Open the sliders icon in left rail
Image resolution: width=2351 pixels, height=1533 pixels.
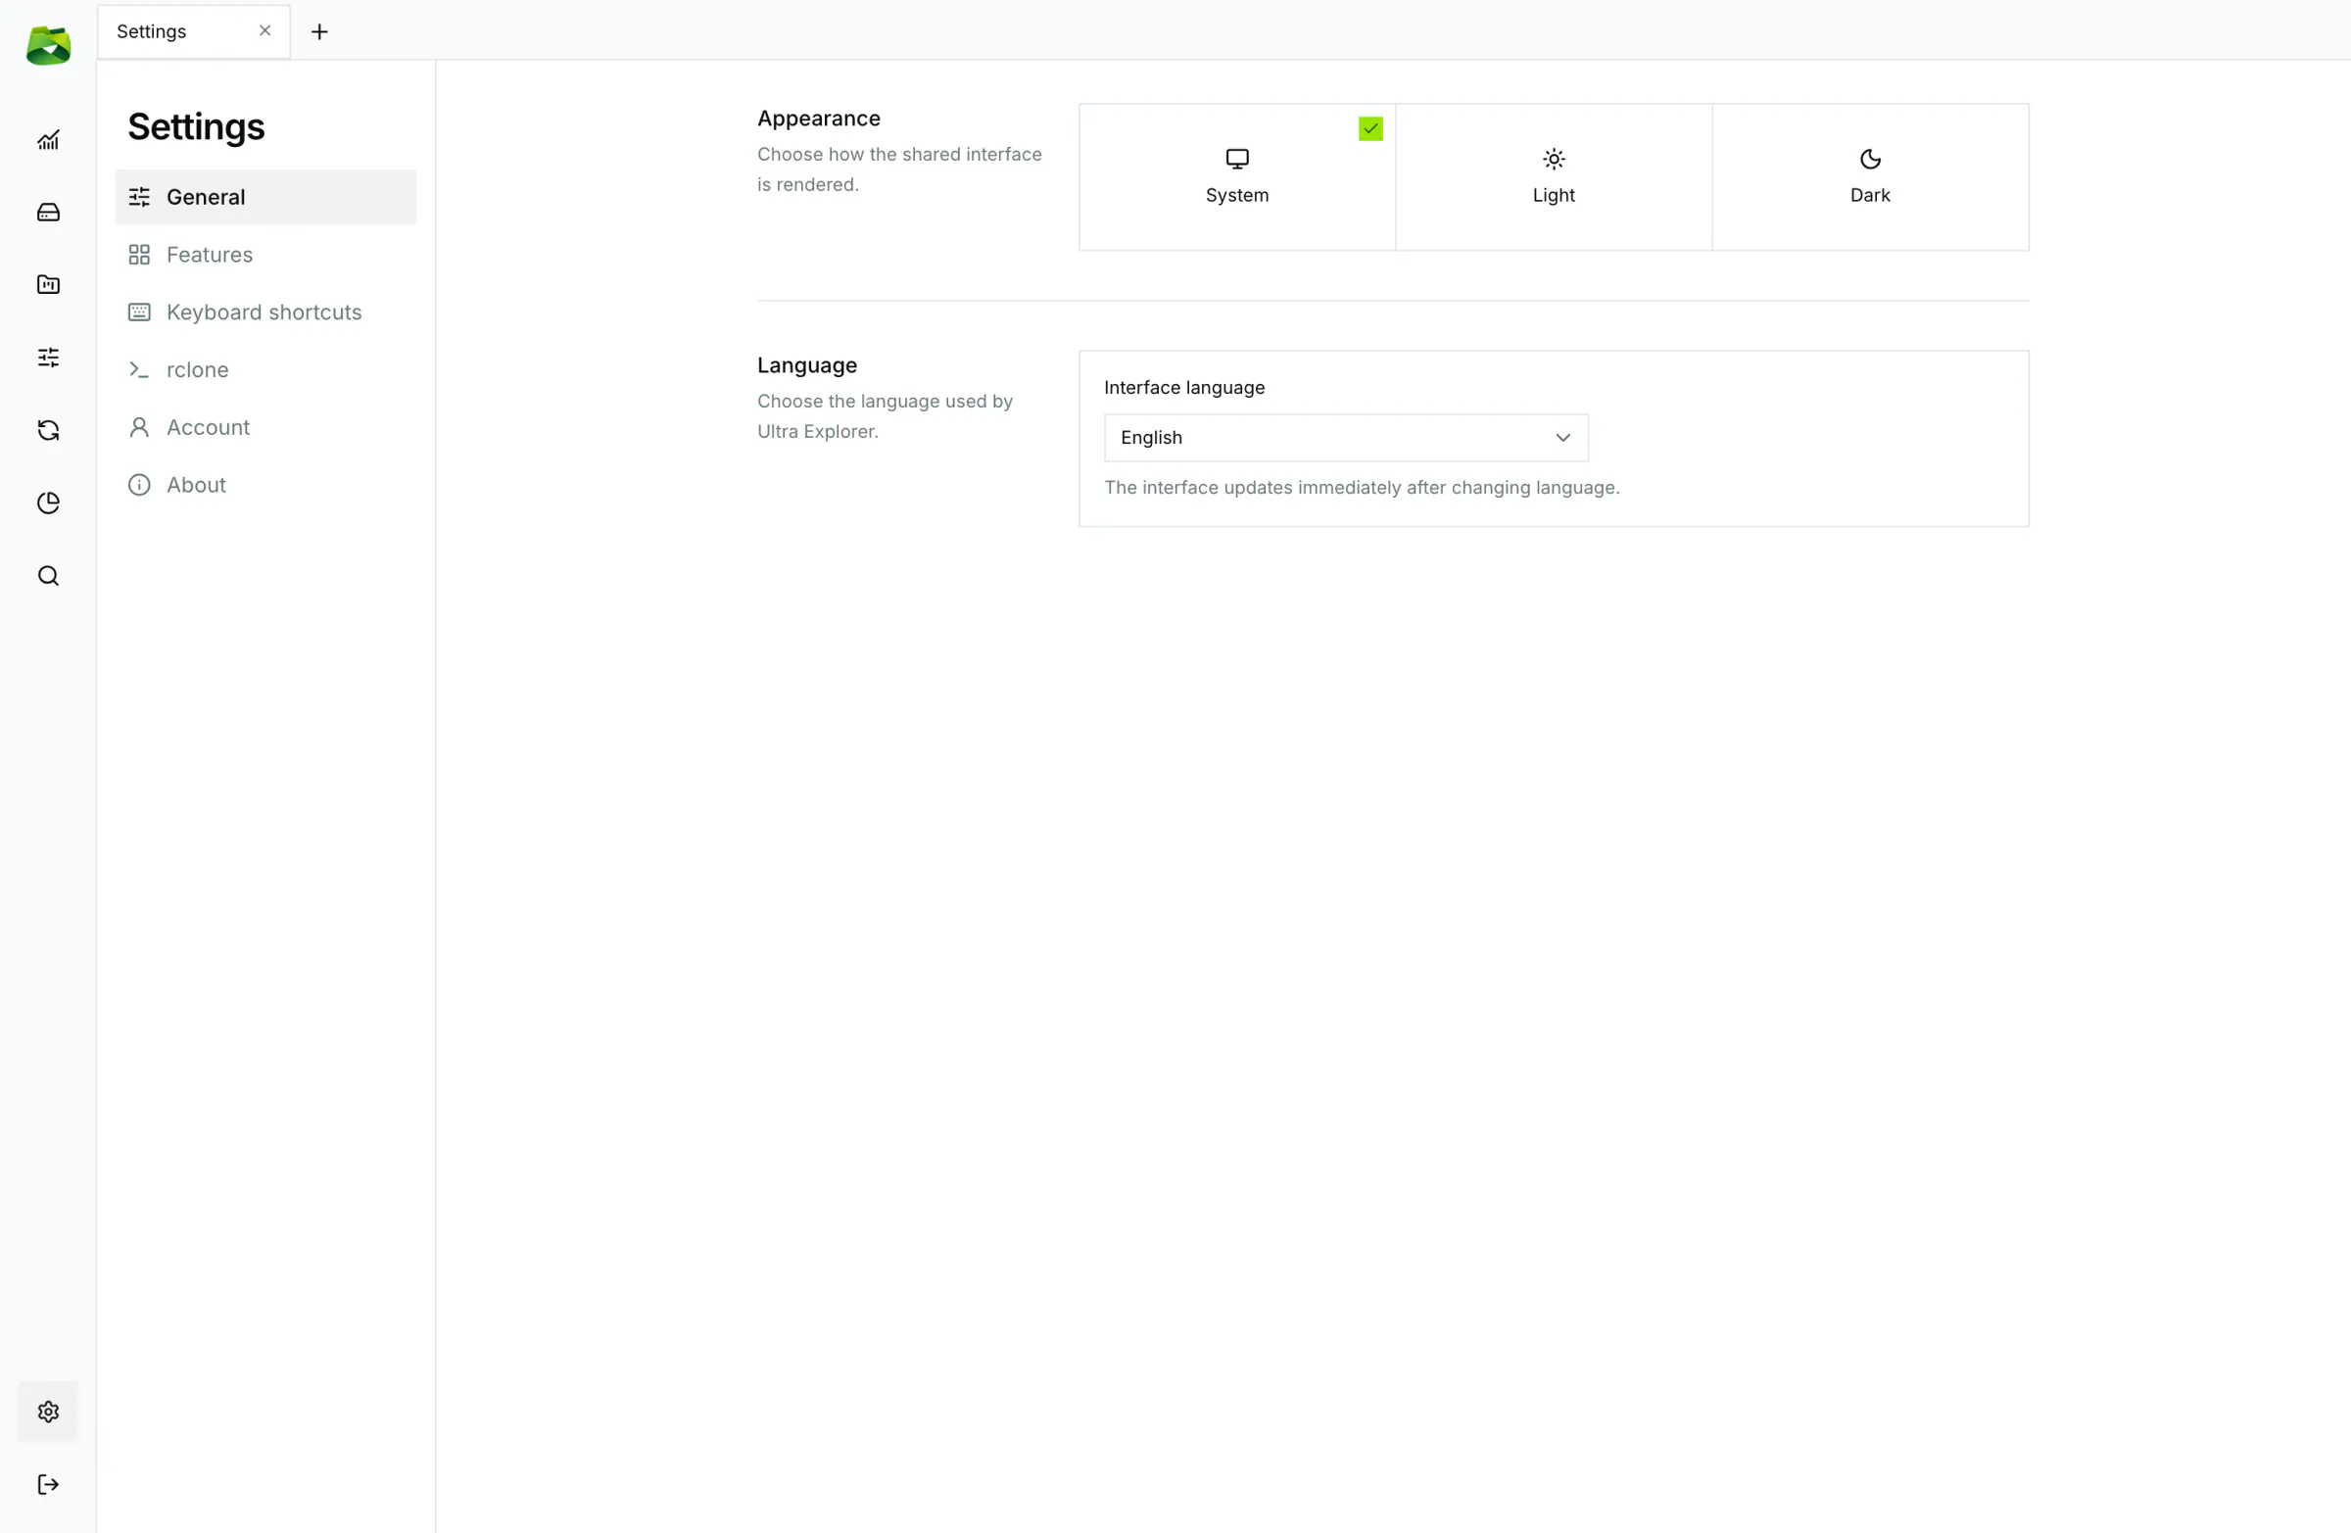[48, 358]
